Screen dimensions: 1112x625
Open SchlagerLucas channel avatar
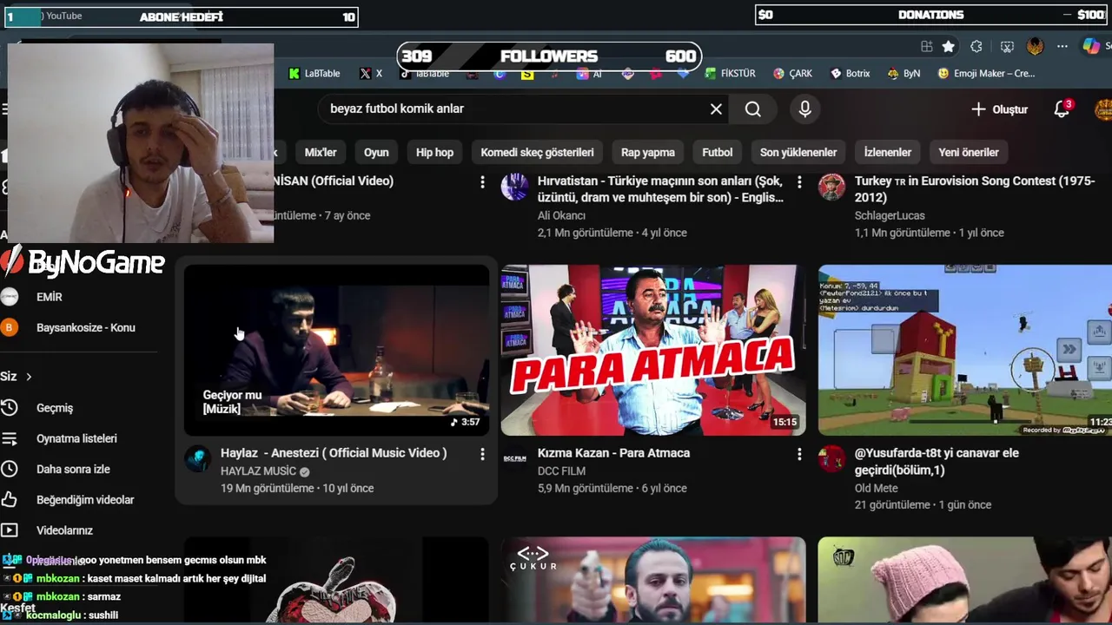pyautogui.click(x=831, y=187)
